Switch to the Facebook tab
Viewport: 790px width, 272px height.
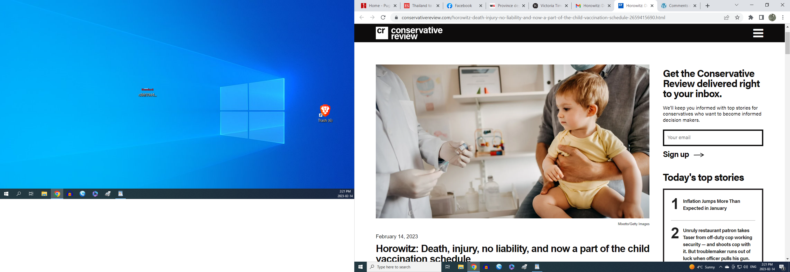pyautogui.click(x=463, y=5)
